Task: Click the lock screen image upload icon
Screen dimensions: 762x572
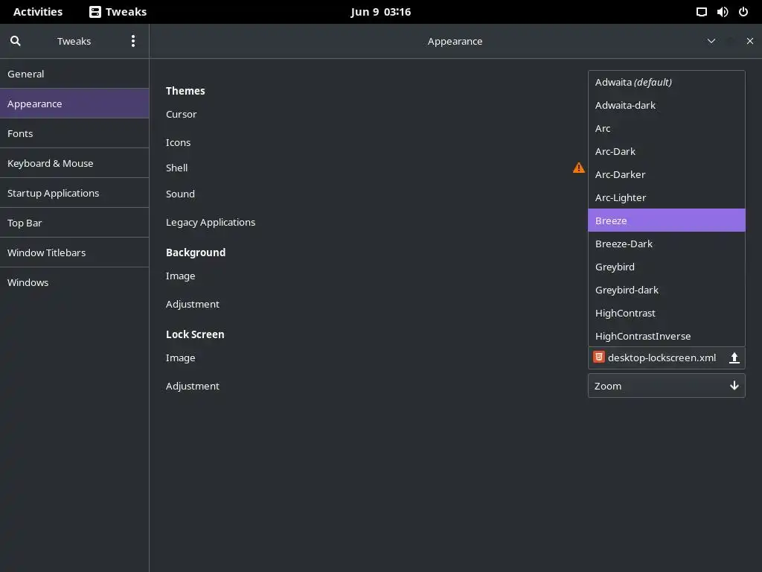Action: (x=734, y=358)
